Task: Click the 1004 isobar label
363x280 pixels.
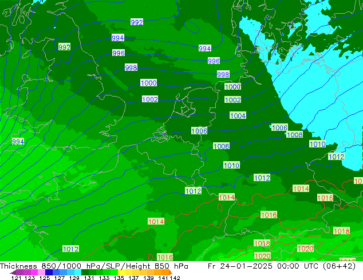Action: [x=238, y=115]
